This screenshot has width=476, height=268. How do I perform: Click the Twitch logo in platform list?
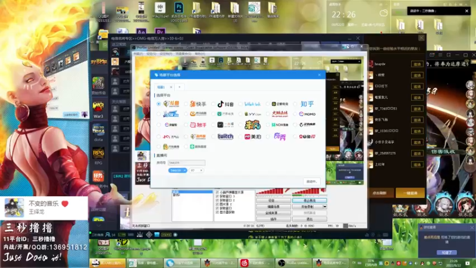point(226,137)
